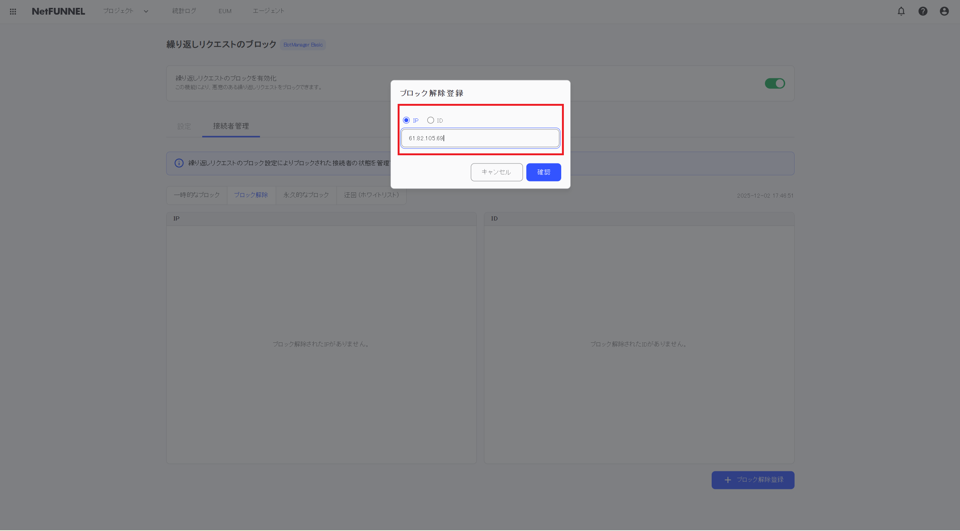Switch to the 設定 tab
The width and height of the screenshot is (960, 531).
point(184,126)
